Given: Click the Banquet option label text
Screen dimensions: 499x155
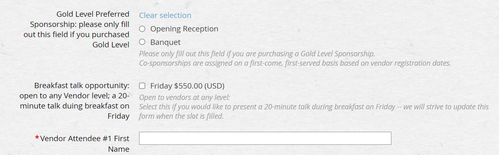Looking at the screenshot, I should click(x=165, y=42).
